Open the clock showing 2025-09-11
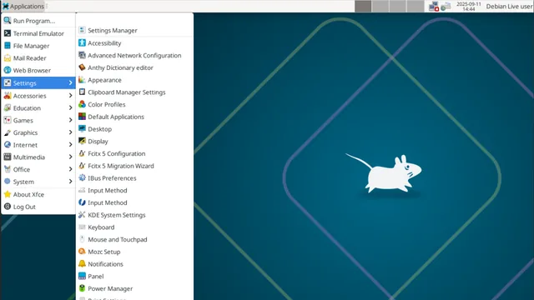This screenshot has width=534, height=300. tap(469, 6)
